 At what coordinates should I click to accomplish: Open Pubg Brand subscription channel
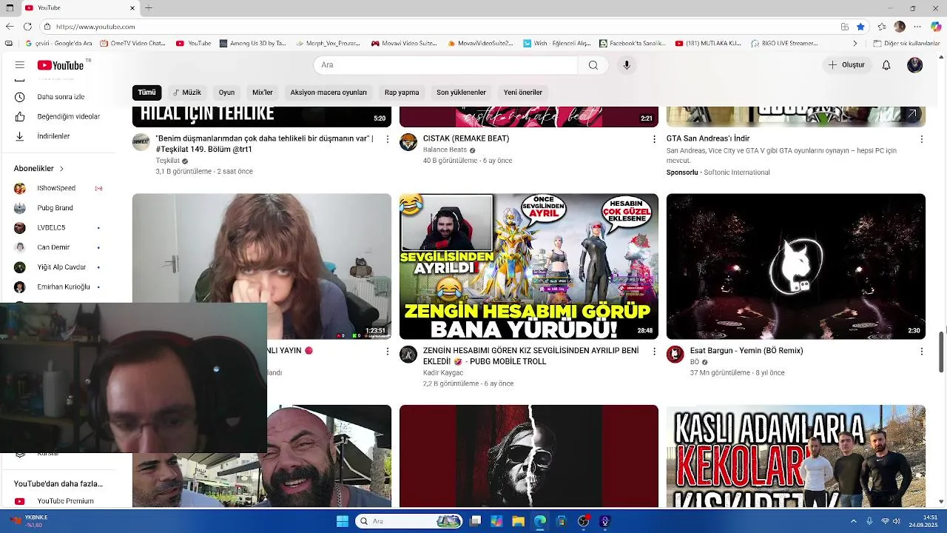[59, 208]
